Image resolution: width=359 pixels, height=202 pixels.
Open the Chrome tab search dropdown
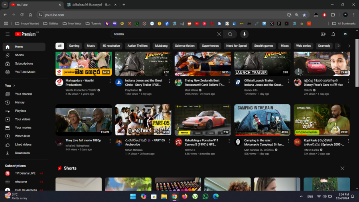[x=4, y=4]
